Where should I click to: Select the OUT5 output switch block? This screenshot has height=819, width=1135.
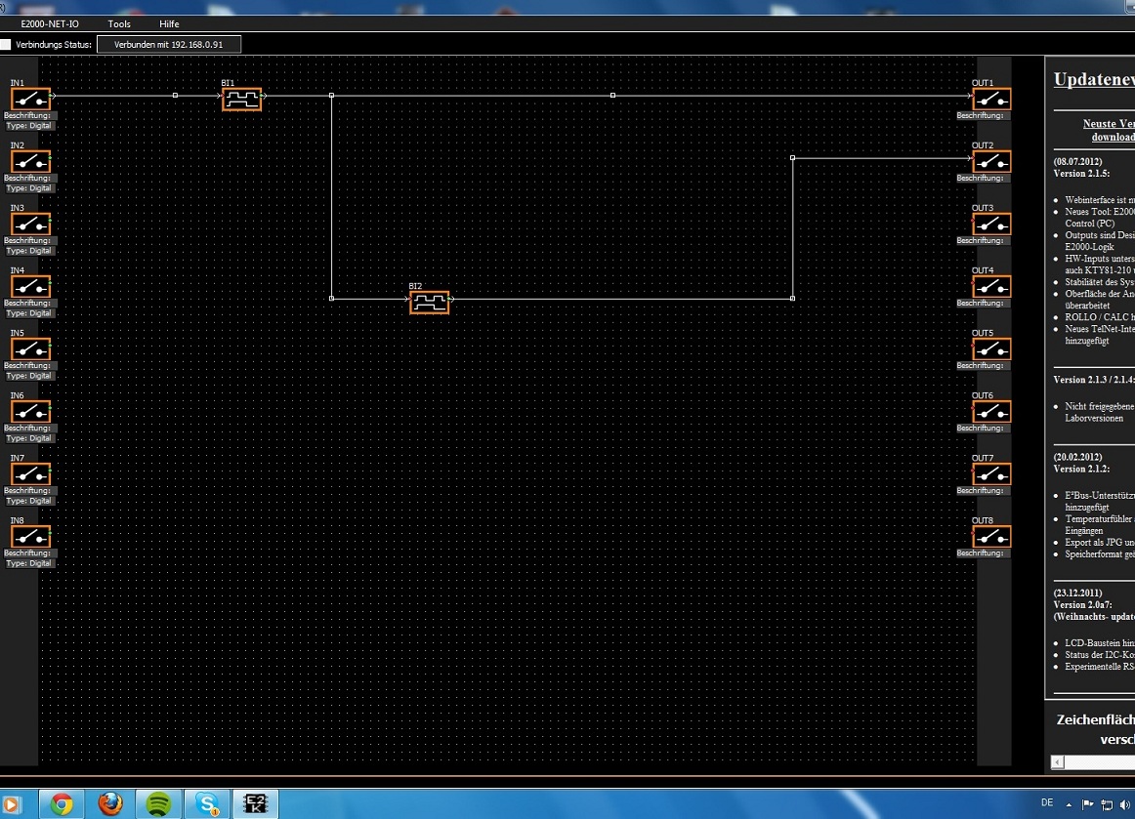[991, 348]
